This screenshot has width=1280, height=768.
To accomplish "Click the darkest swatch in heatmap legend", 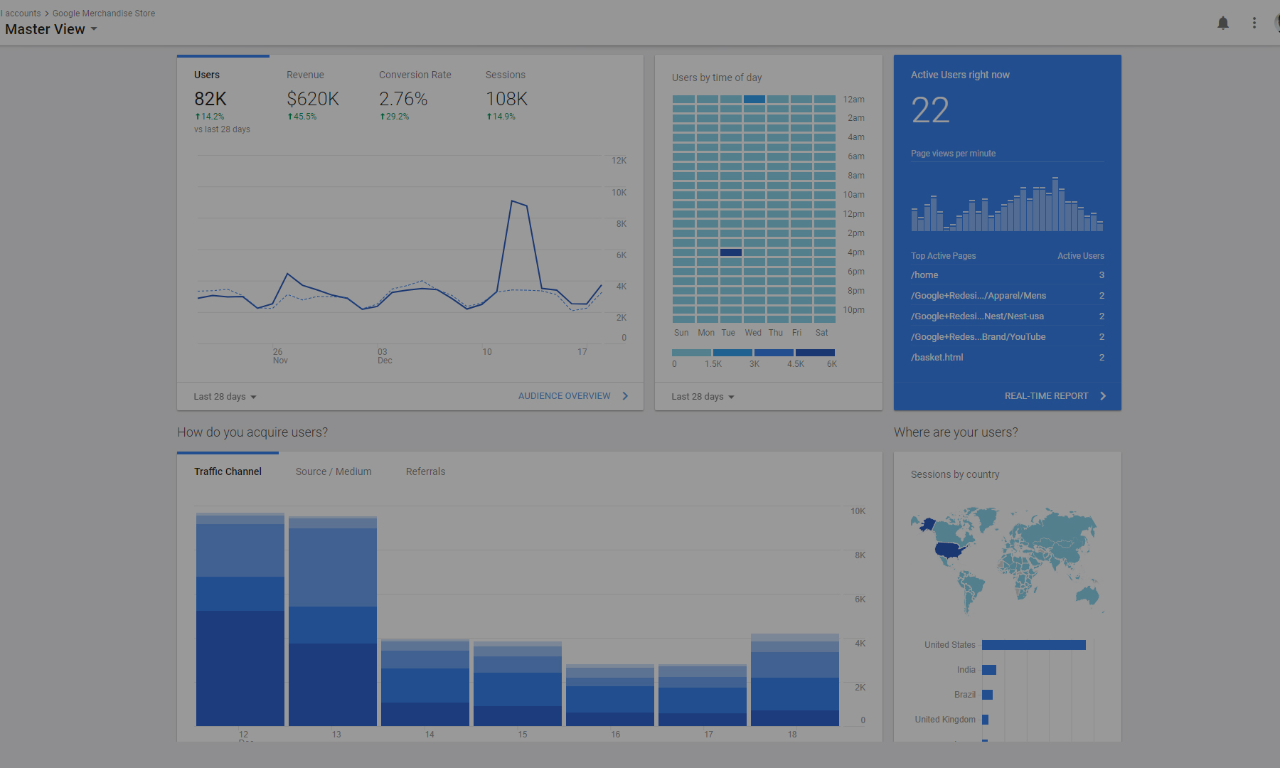I will (815, 353).
